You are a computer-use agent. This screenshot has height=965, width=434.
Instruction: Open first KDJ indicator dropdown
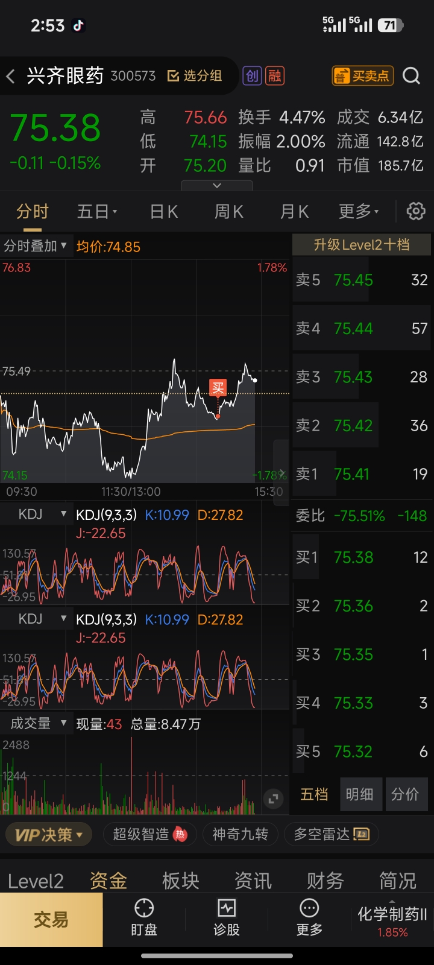pyautogui.click(x=35, y=514)
